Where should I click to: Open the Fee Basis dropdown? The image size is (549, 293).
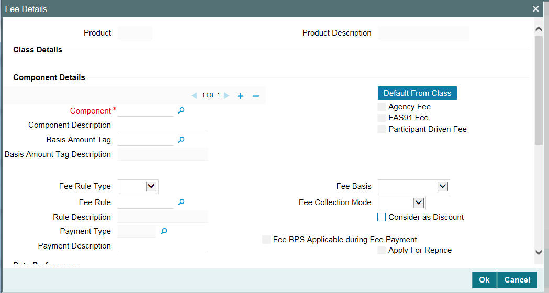click(443, 186)
